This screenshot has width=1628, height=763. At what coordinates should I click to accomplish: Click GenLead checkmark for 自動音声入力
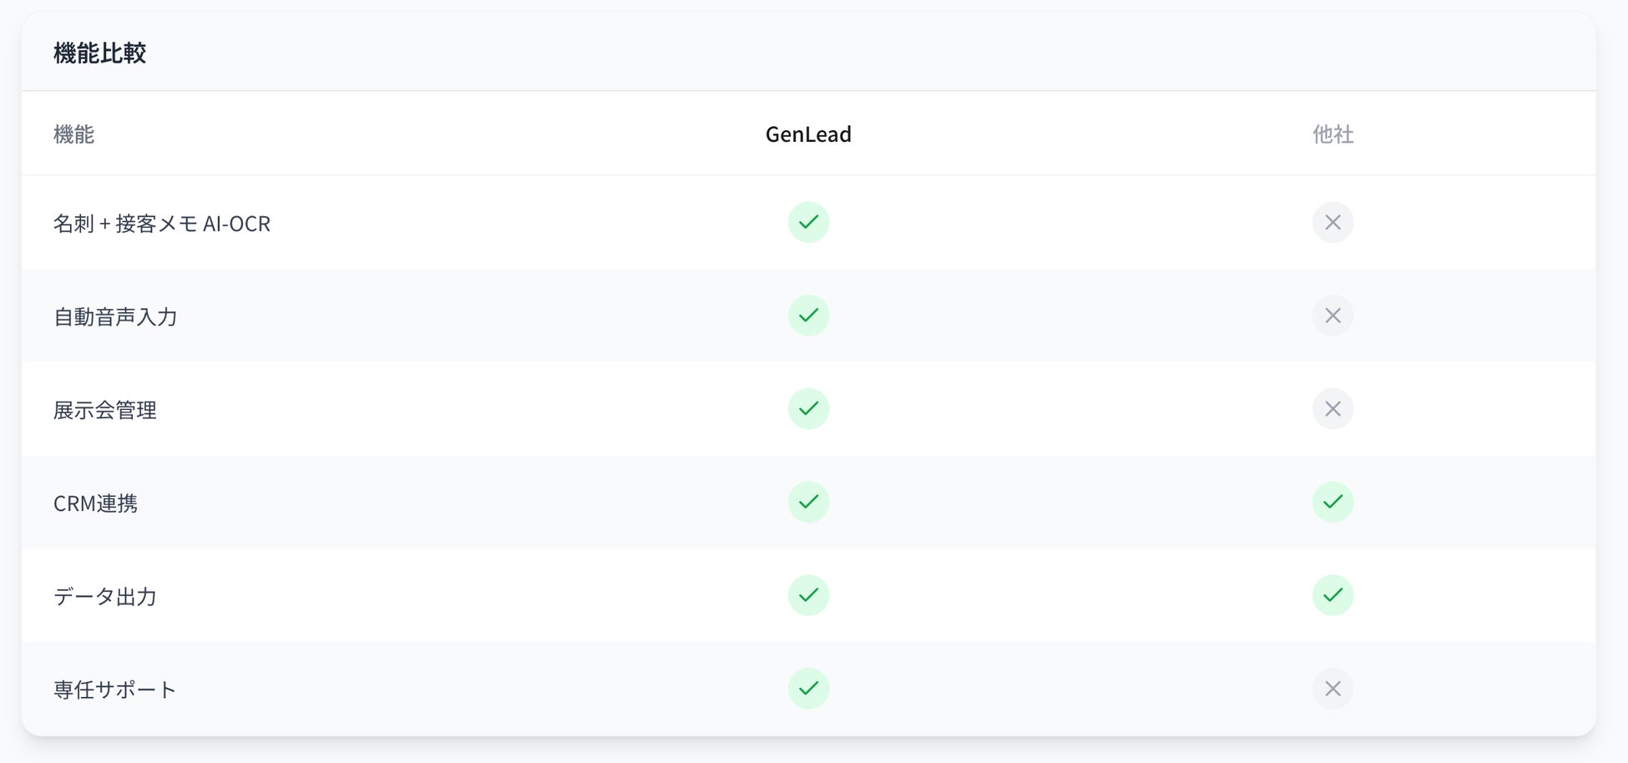pyautogui.click(x=808, y=316)
